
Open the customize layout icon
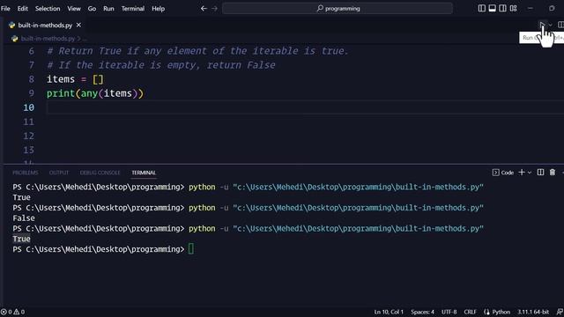click(x=513, y=8)
